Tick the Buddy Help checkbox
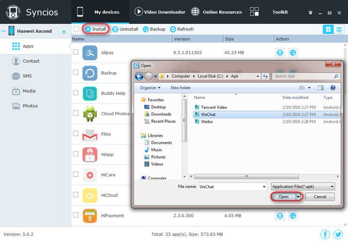The width and height of the screenshot is (348, 242). (76, 92)
